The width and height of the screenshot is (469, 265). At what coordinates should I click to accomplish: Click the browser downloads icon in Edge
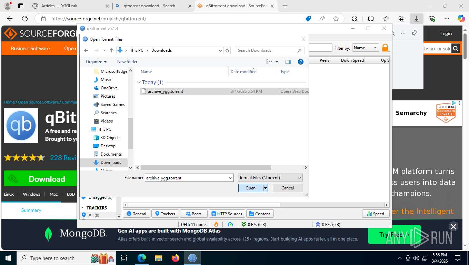point(417,19)
